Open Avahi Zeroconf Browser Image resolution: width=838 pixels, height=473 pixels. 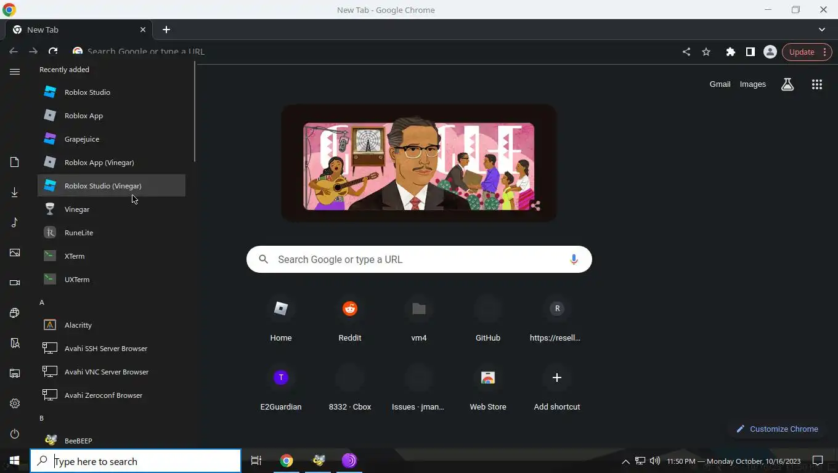(111, 395)
